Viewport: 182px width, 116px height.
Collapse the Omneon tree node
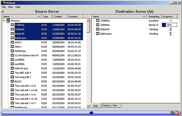(4, 21)
